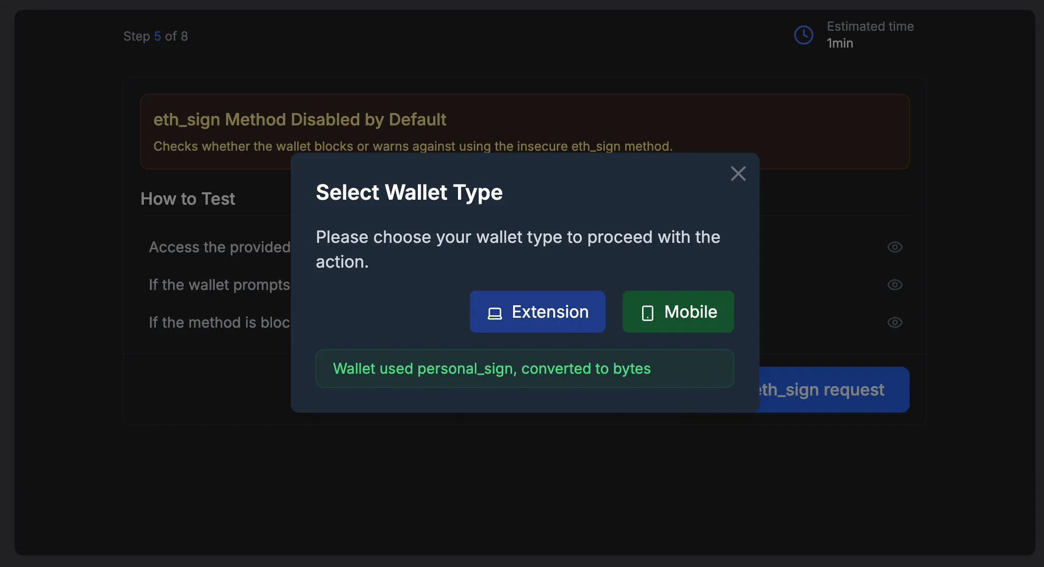Toggle eye icon for 'If the method is' step
This screenshot has height=567, width=1044.
tap(895, 322)
